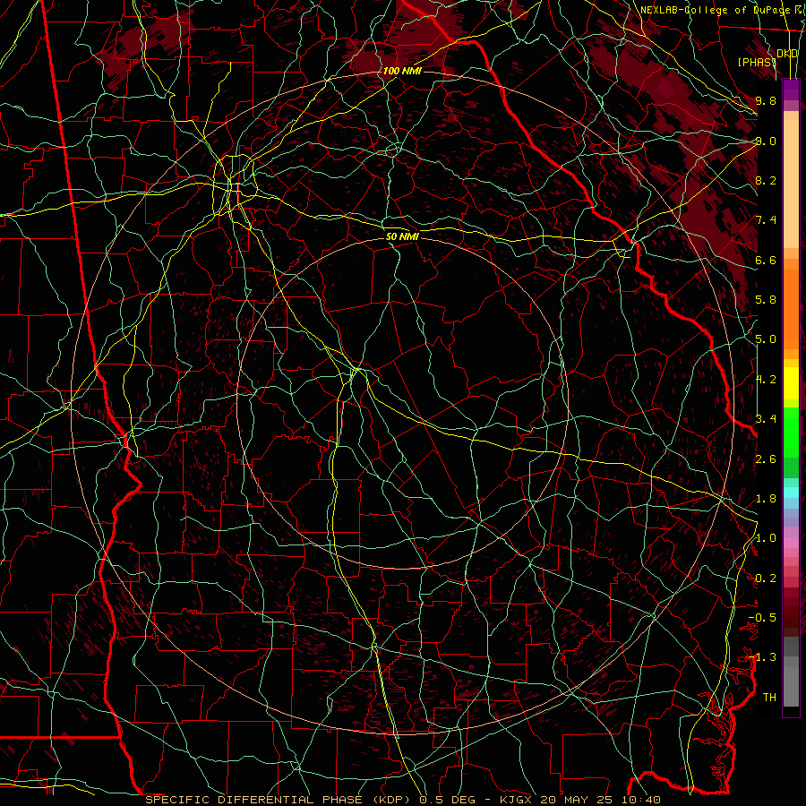Click the 0.2 scale value
Screen dimensions: 806x806
pyautogui.click(x=766, y=579)
